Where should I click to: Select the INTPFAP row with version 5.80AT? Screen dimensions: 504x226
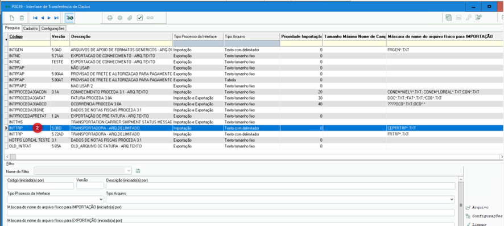254,80
